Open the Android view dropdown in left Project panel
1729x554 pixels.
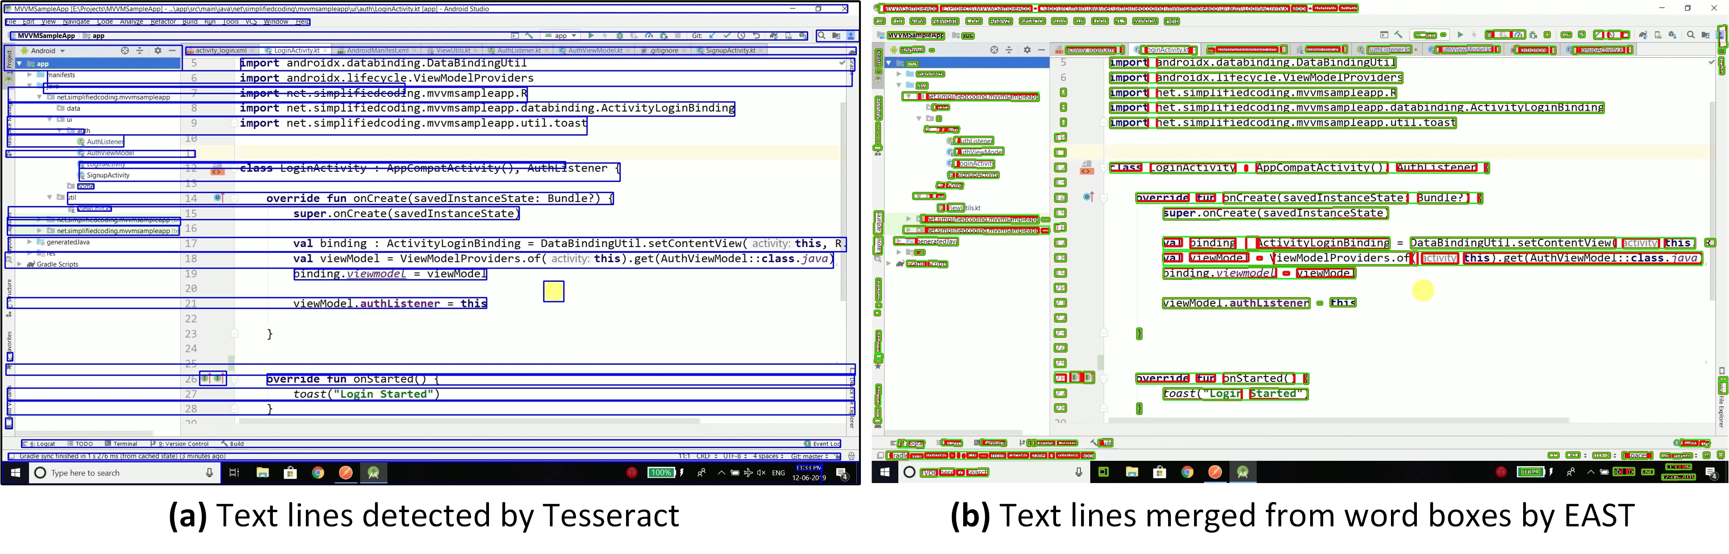47,50
